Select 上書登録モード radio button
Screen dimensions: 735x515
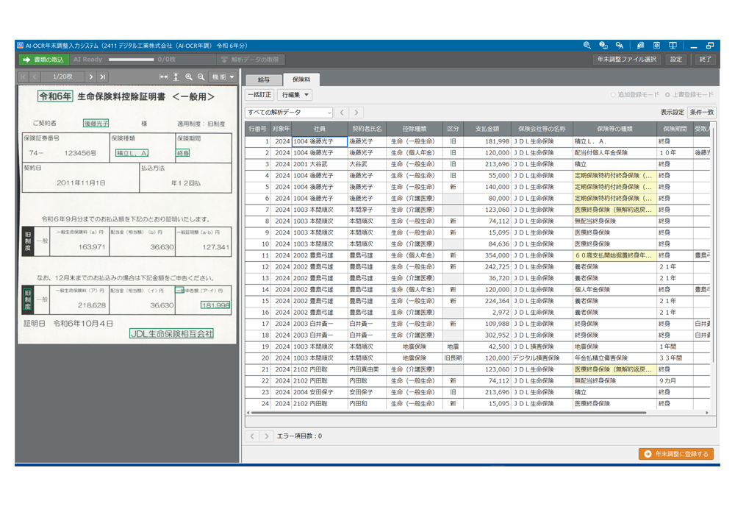667,95
